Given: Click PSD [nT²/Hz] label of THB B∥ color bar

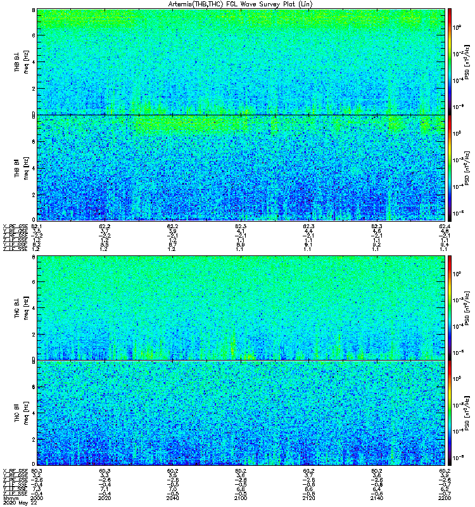Looking at the screenshot, I should [x=467, y=168].
